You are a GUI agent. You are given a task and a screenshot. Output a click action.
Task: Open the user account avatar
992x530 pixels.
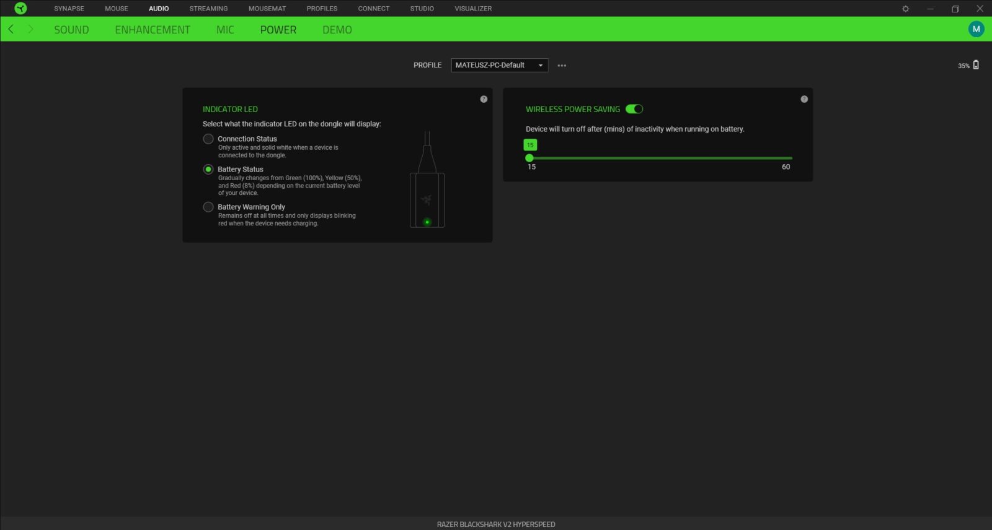[x=976, y=29]
